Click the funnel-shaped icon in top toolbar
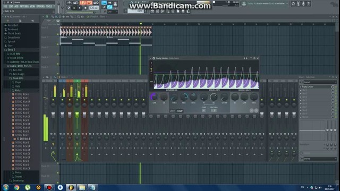Image resolution: width=340 pixels, height=191 pixels. pos(183,11)
